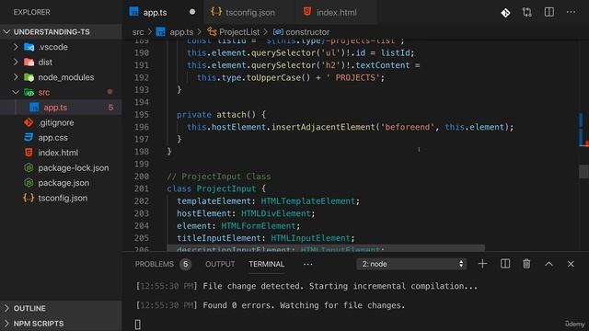
Task: Click the package.json file icon
Action: point(29,183)
